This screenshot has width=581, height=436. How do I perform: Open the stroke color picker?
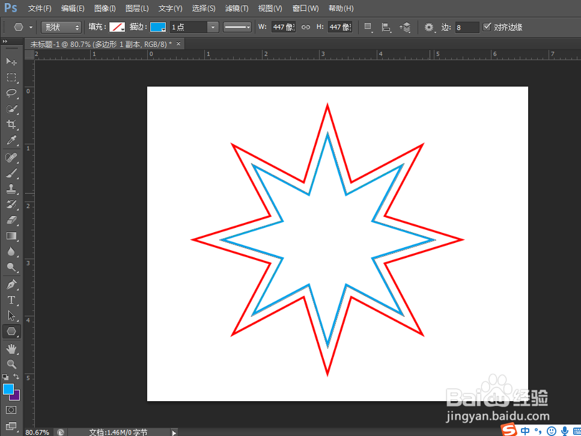click(158, 27)
